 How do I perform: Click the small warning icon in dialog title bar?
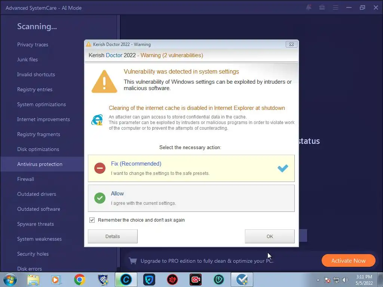(88, 44)
